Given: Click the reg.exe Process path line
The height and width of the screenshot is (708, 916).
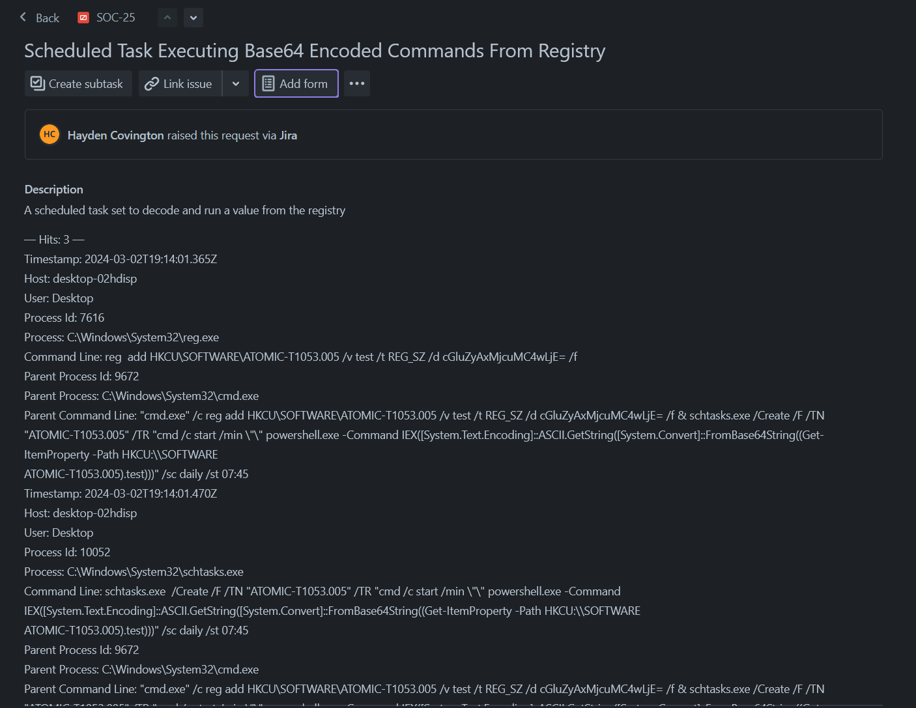Looking at the screenshot, I should pyautogui.click(x=122, y=337).
